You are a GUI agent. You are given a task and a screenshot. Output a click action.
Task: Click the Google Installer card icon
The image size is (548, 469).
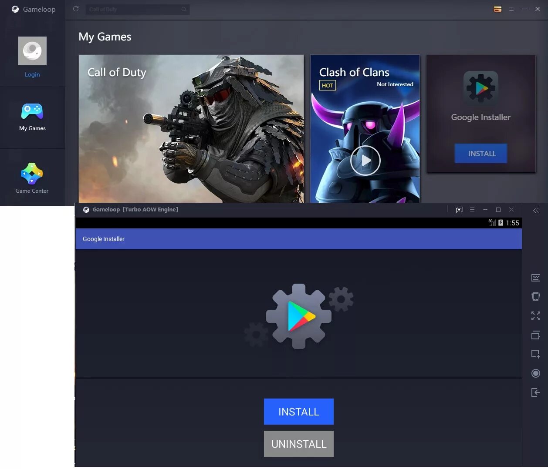tap(481, 88)
